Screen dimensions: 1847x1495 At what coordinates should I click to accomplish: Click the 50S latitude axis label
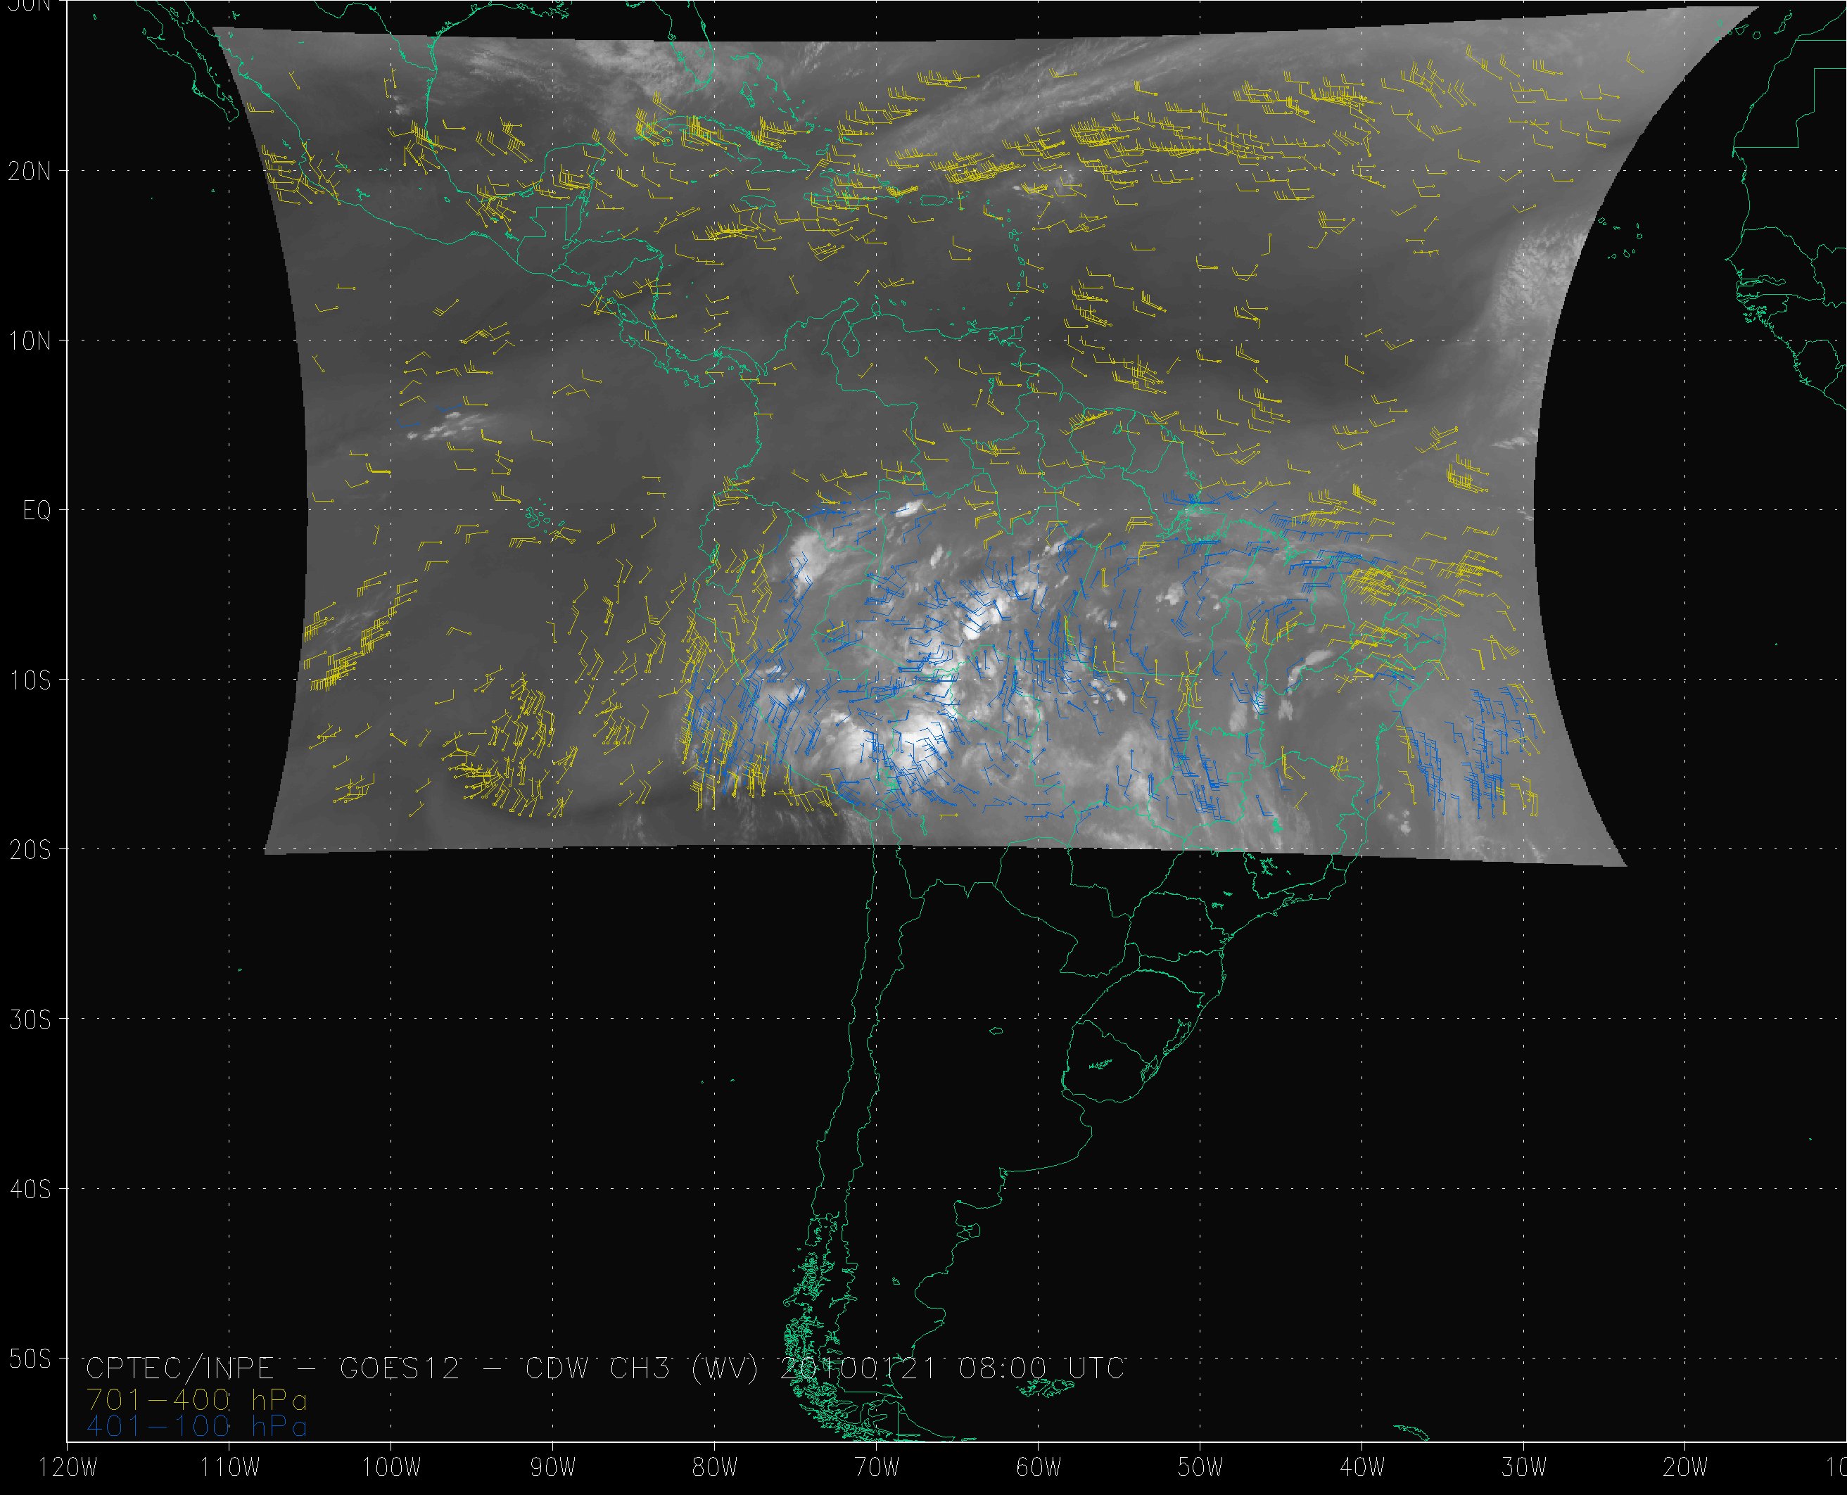tap(30, 1359)
